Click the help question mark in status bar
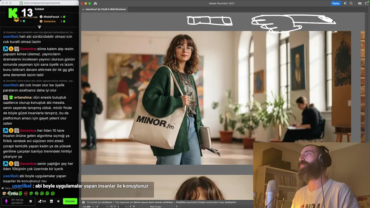The height and width of the screenshot is (208, 370). tap(84, 202)
